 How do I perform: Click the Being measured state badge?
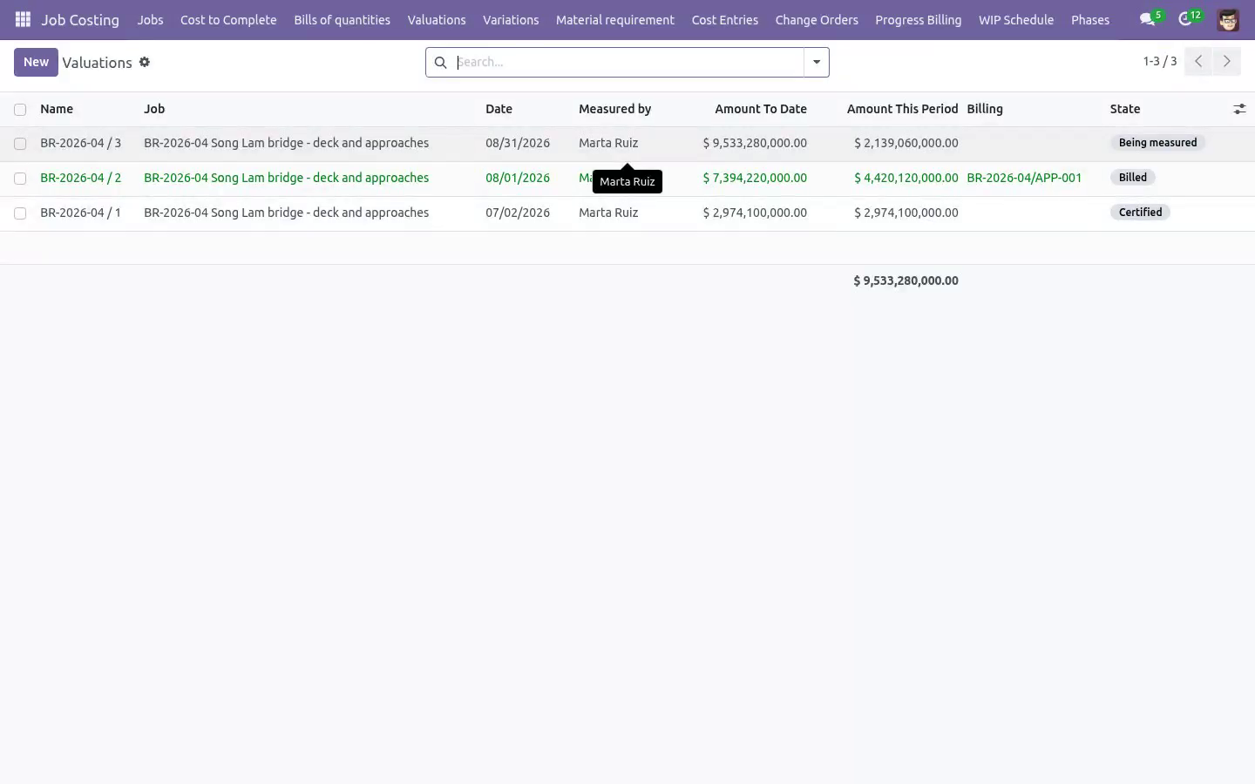(x=1157, y=143)
